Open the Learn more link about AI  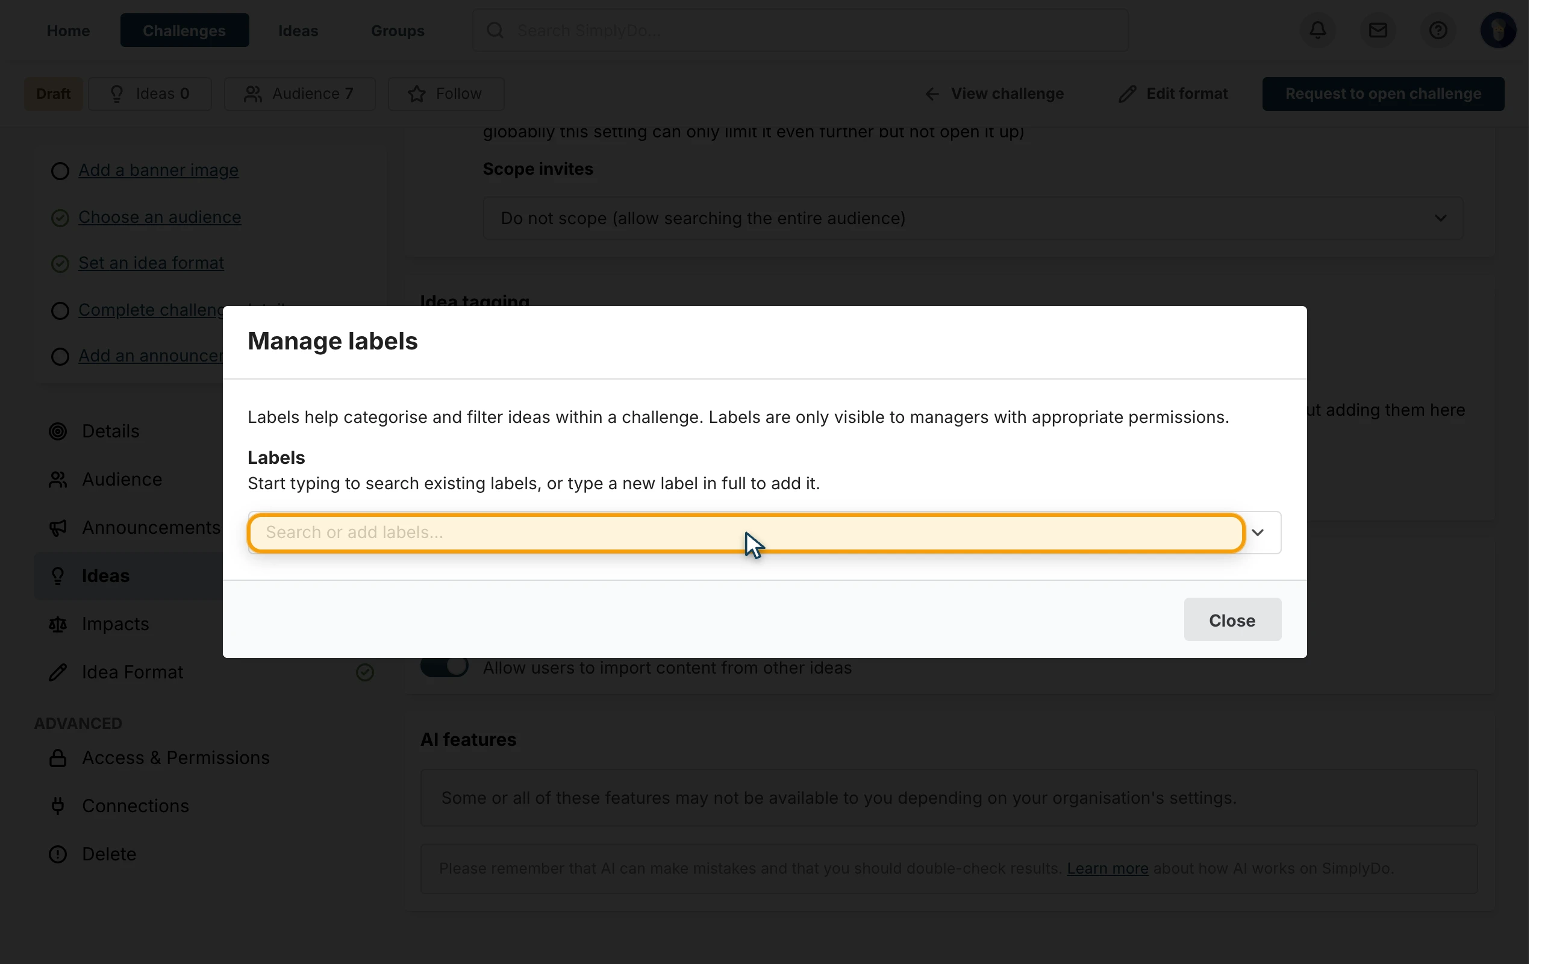tap(1108, 869)
